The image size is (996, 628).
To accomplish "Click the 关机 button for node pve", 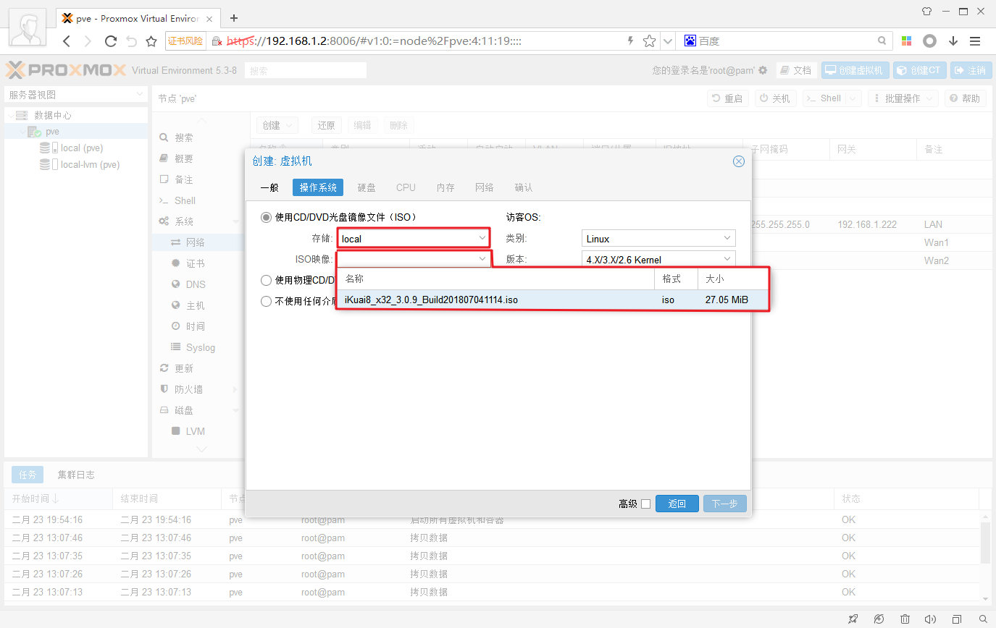I will click(x=775, y=98).
